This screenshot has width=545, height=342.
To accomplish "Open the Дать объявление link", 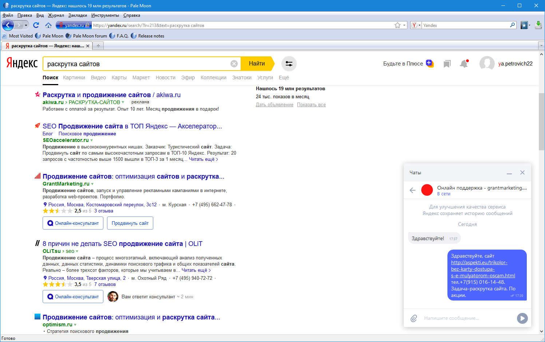I will (275, 105).
